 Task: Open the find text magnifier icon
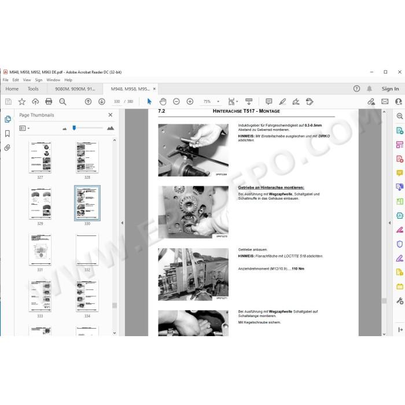tap(62, 101)
